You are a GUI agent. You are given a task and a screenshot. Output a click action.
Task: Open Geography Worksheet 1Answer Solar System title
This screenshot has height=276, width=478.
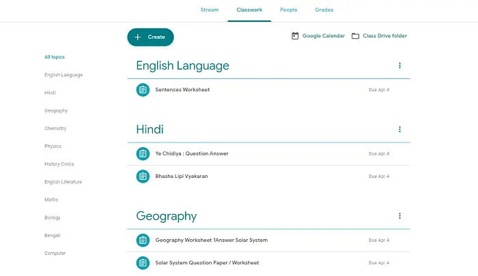(x=211, y=240)
